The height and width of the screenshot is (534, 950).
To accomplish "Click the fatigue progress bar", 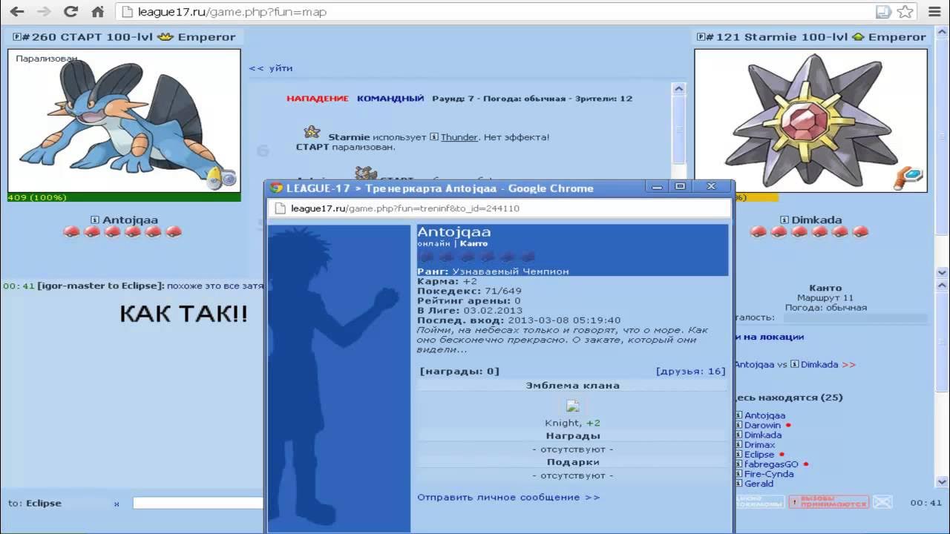I will coord(856,317).
